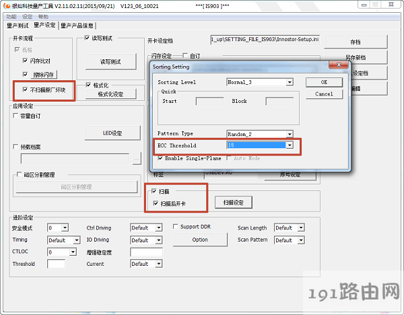The width and height of the screenshot is (404, 315).
Task: Click the preload file browse button
Action: tap(137, 158)
